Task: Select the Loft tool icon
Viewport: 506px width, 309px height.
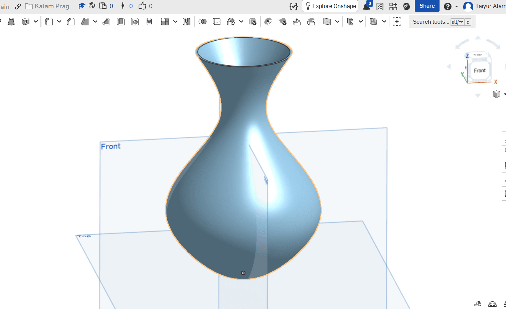Action: click(x=11, y=22)
